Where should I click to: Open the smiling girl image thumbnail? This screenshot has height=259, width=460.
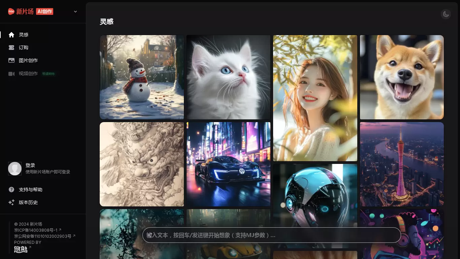coord(315,98)
